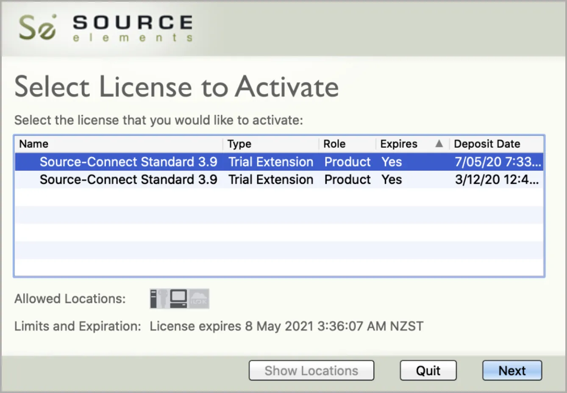Select the license named in the 3/12/20 row
Screen dimensions: 567x393
coord(128,180)
